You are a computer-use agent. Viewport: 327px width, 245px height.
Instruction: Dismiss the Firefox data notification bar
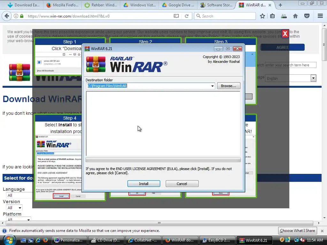tap(322, 231)
